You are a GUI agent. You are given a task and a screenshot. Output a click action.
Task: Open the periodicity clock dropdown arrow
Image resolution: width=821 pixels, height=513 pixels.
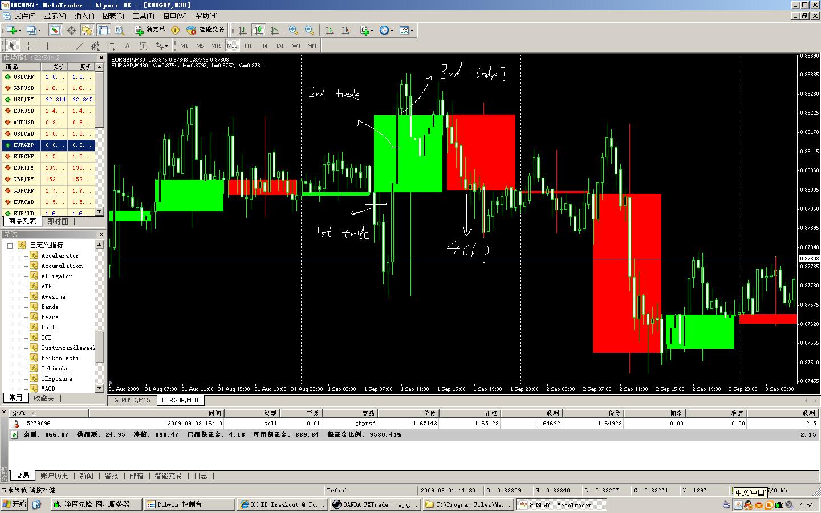(x=392, y=30)
